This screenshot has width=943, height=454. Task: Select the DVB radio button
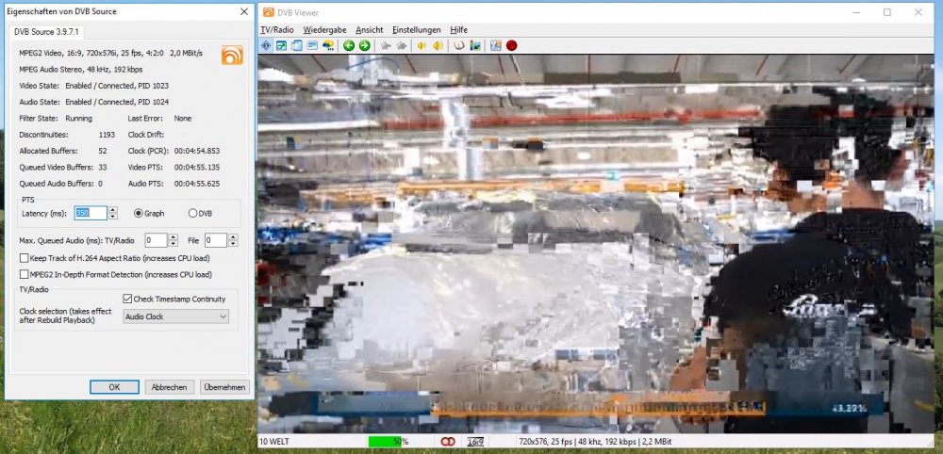tap(193, 213)
